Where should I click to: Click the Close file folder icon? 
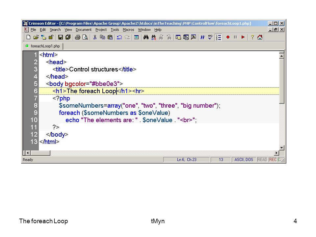tap(51, 37)
